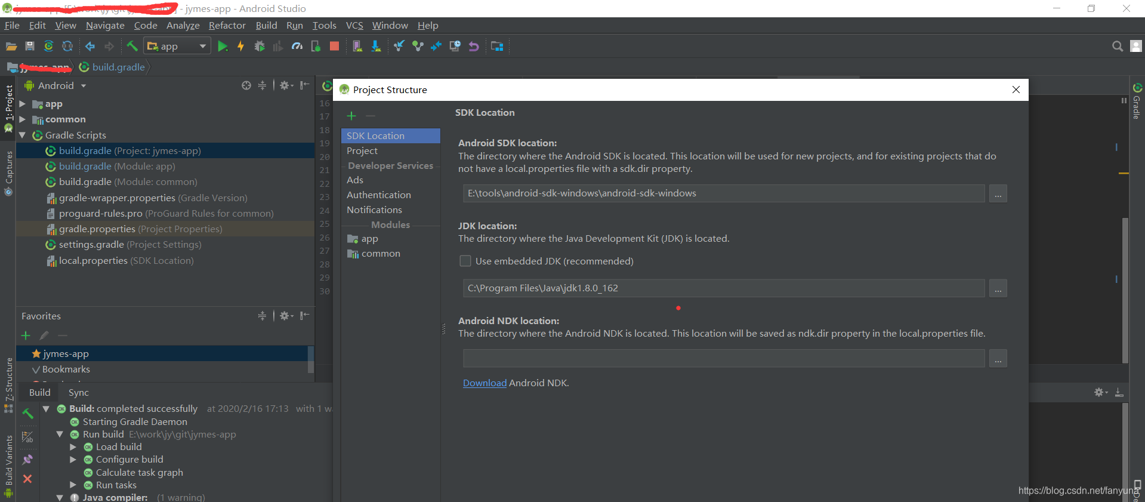This screenshot has width=1145, height=502.
Task: Toggle Use embedded JDK checkbox
Action: point(465,261)
